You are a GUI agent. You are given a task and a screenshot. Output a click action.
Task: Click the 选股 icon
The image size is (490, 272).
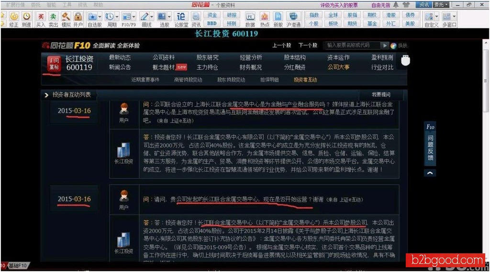(x=162, y=17)
